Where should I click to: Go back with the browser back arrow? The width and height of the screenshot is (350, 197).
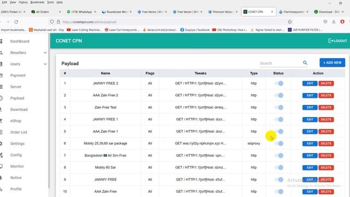point(1,22)
